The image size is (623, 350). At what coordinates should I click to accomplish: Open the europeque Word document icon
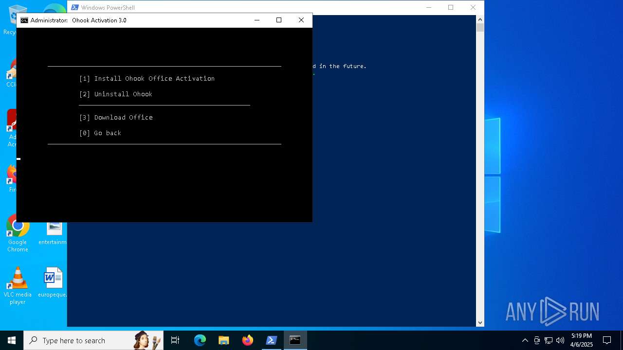point(53,282)
